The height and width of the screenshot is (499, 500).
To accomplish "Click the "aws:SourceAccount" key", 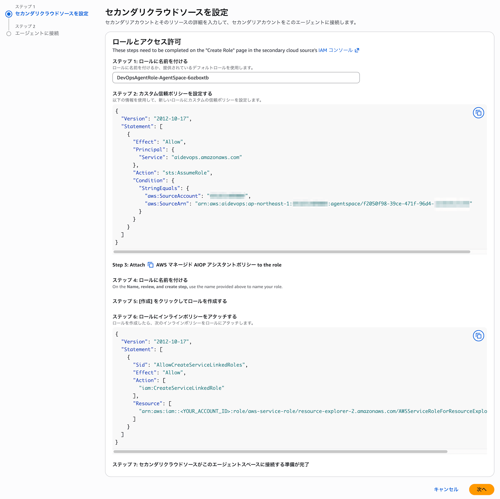I will click(x=172, y=196).
